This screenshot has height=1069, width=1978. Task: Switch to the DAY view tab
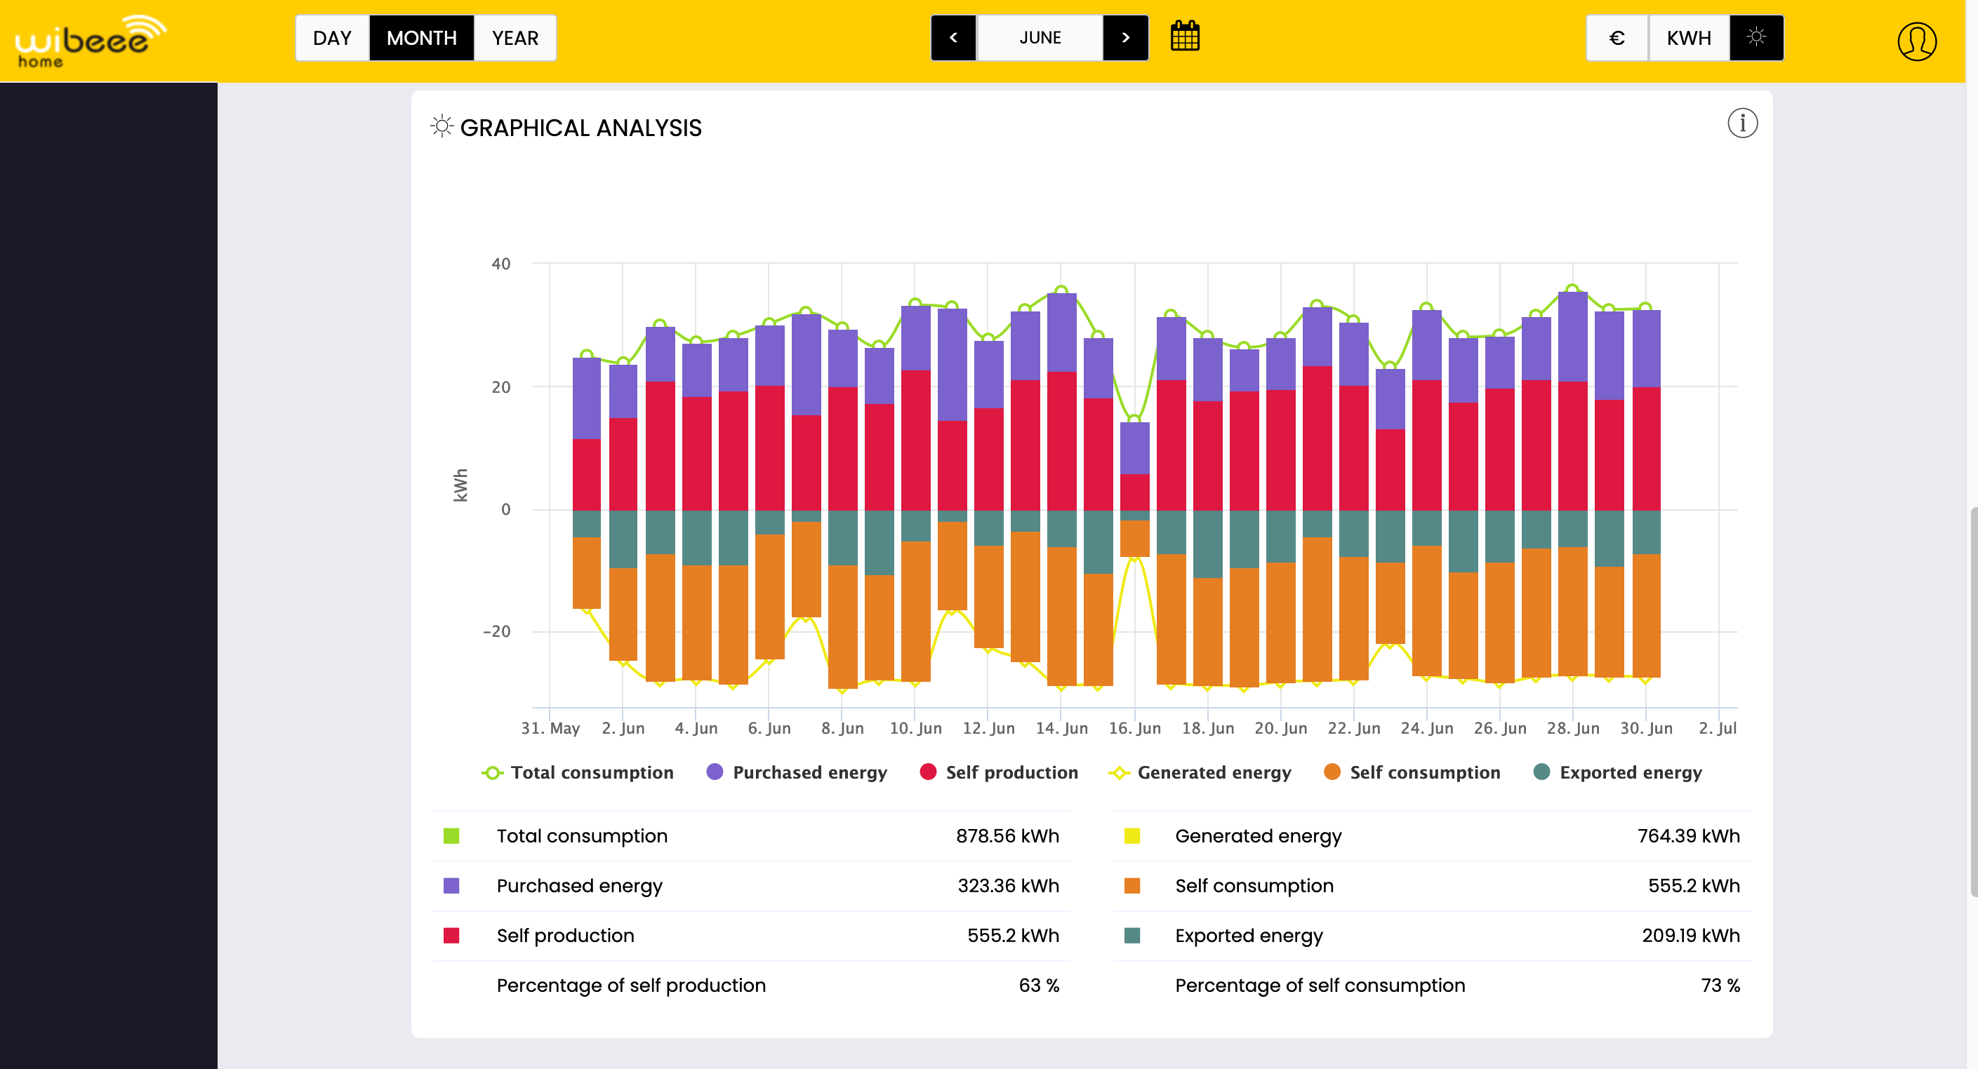click(333, 38)
